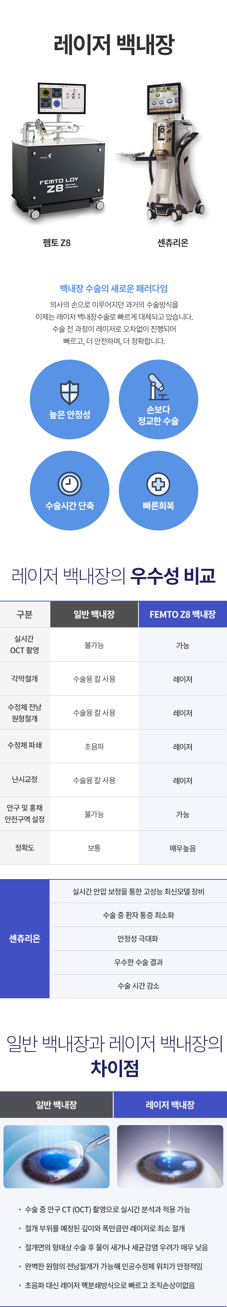Select the 난시교정 row label
Screen dimensions: 227x1307
(x=25, y=779)
